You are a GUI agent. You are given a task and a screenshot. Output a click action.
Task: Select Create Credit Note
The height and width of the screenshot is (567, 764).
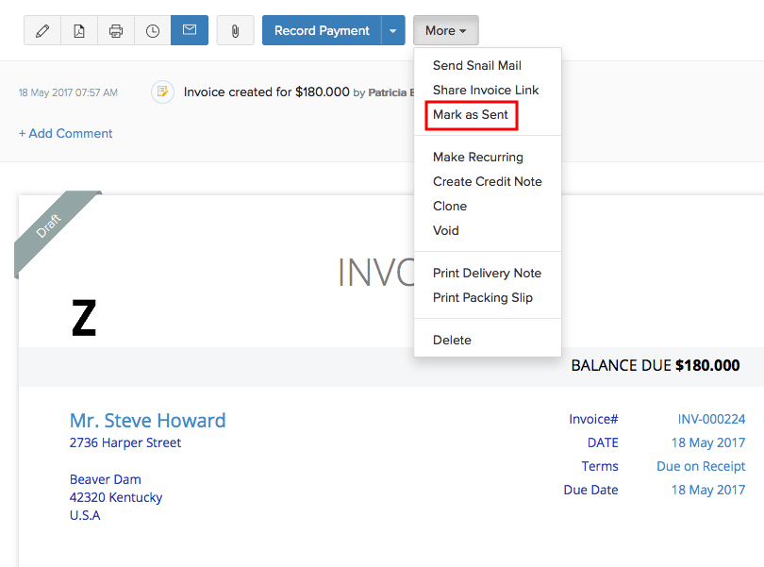coord(487,181)
